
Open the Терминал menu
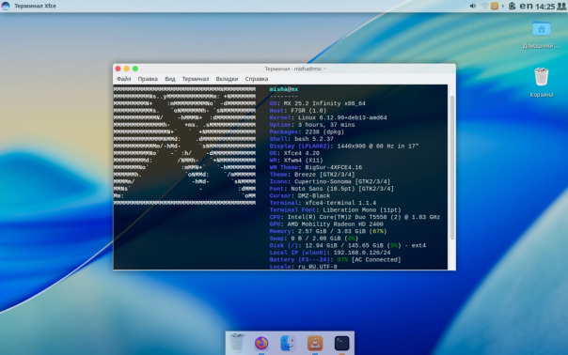point(196,79)
